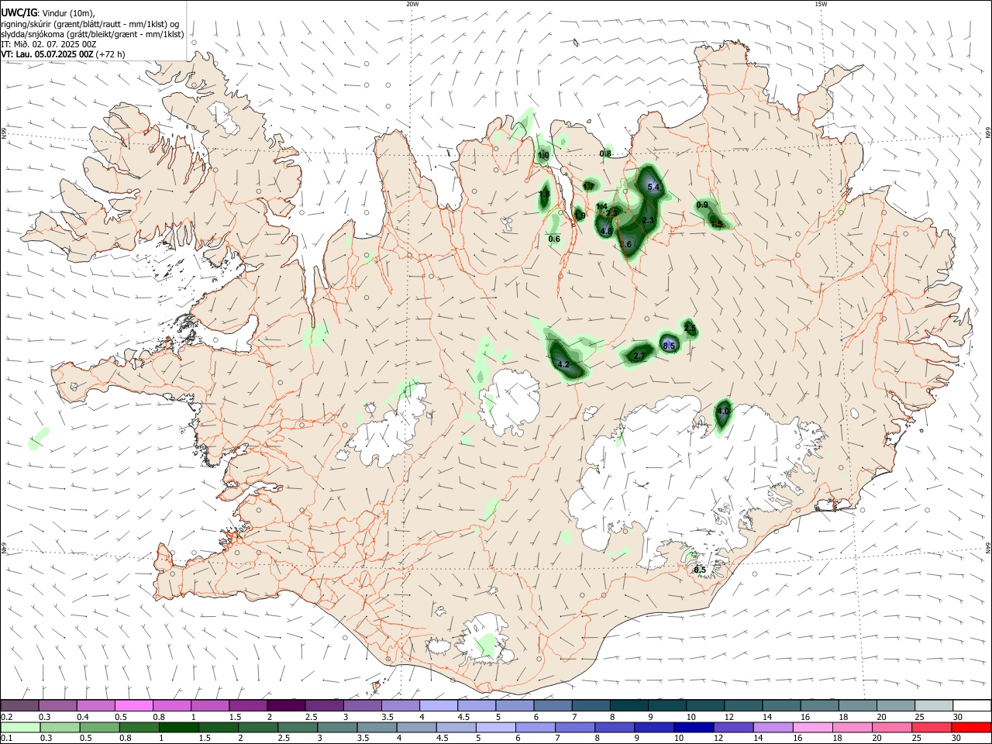Click the 'slydda/snjókoma' legend description line
The width and height of the screenshot is (992, 744).
92,34
